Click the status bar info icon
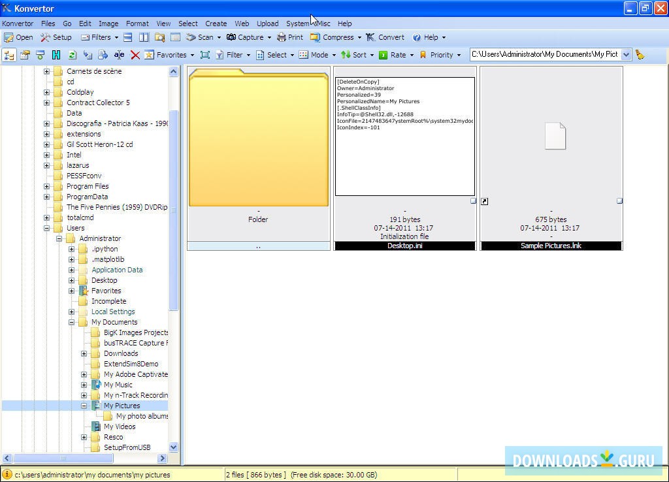Screen dimensions: 669x482 point(7,474)
